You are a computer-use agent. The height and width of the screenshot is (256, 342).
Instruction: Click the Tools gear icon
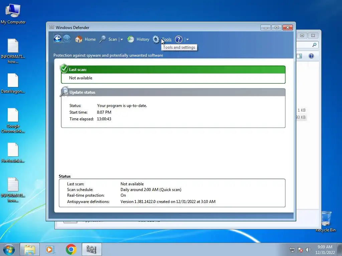(156, 39)
